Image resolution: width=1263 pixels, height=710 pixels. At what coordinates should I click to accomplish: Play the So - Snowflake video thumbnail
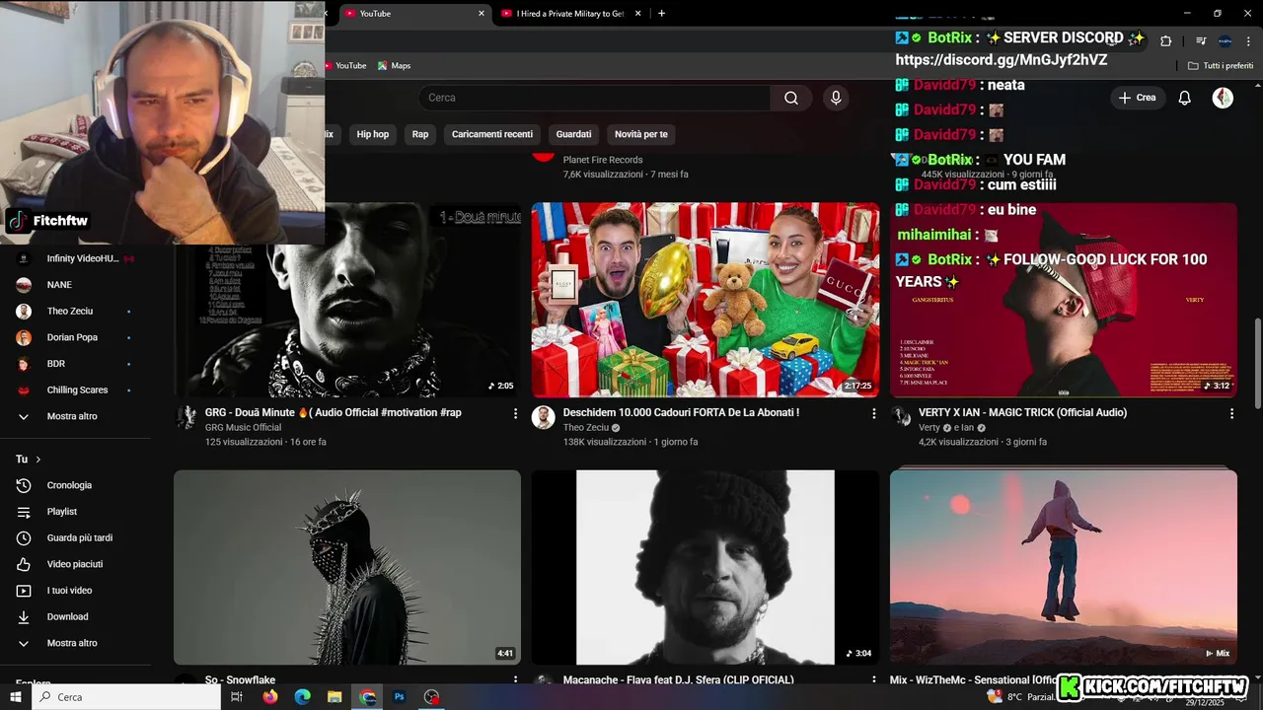[347, 567]
